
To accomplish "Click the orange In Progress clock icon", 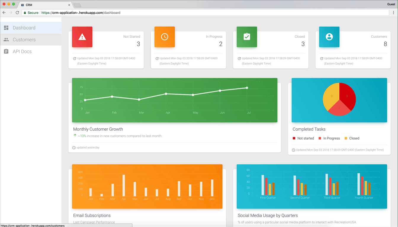I will [x=164, y=37].
